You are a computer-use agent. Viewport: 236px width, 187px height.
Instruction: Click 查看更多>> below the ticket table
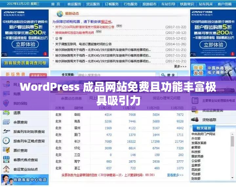pos(175,175)
